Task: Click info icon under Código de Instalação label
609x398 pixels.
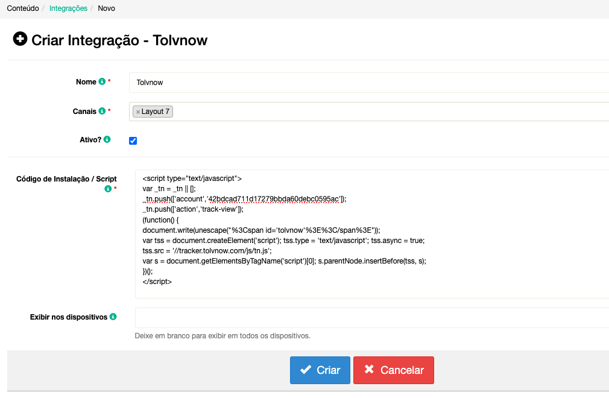Action: point(108,189)
